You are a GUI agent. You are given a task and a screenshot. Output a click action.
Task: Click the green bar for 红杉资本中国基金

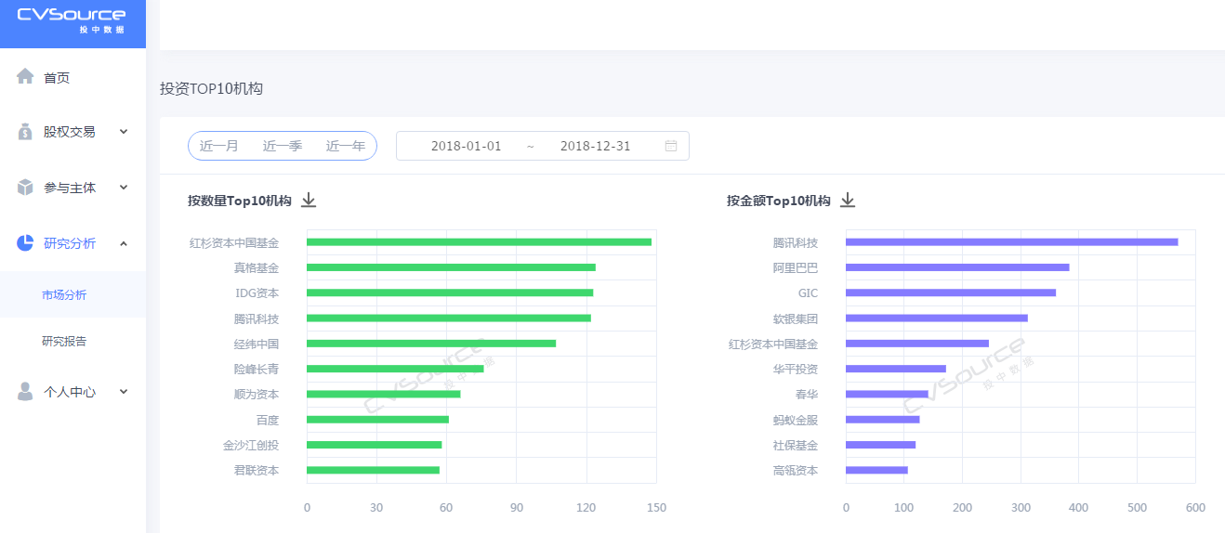479,242
